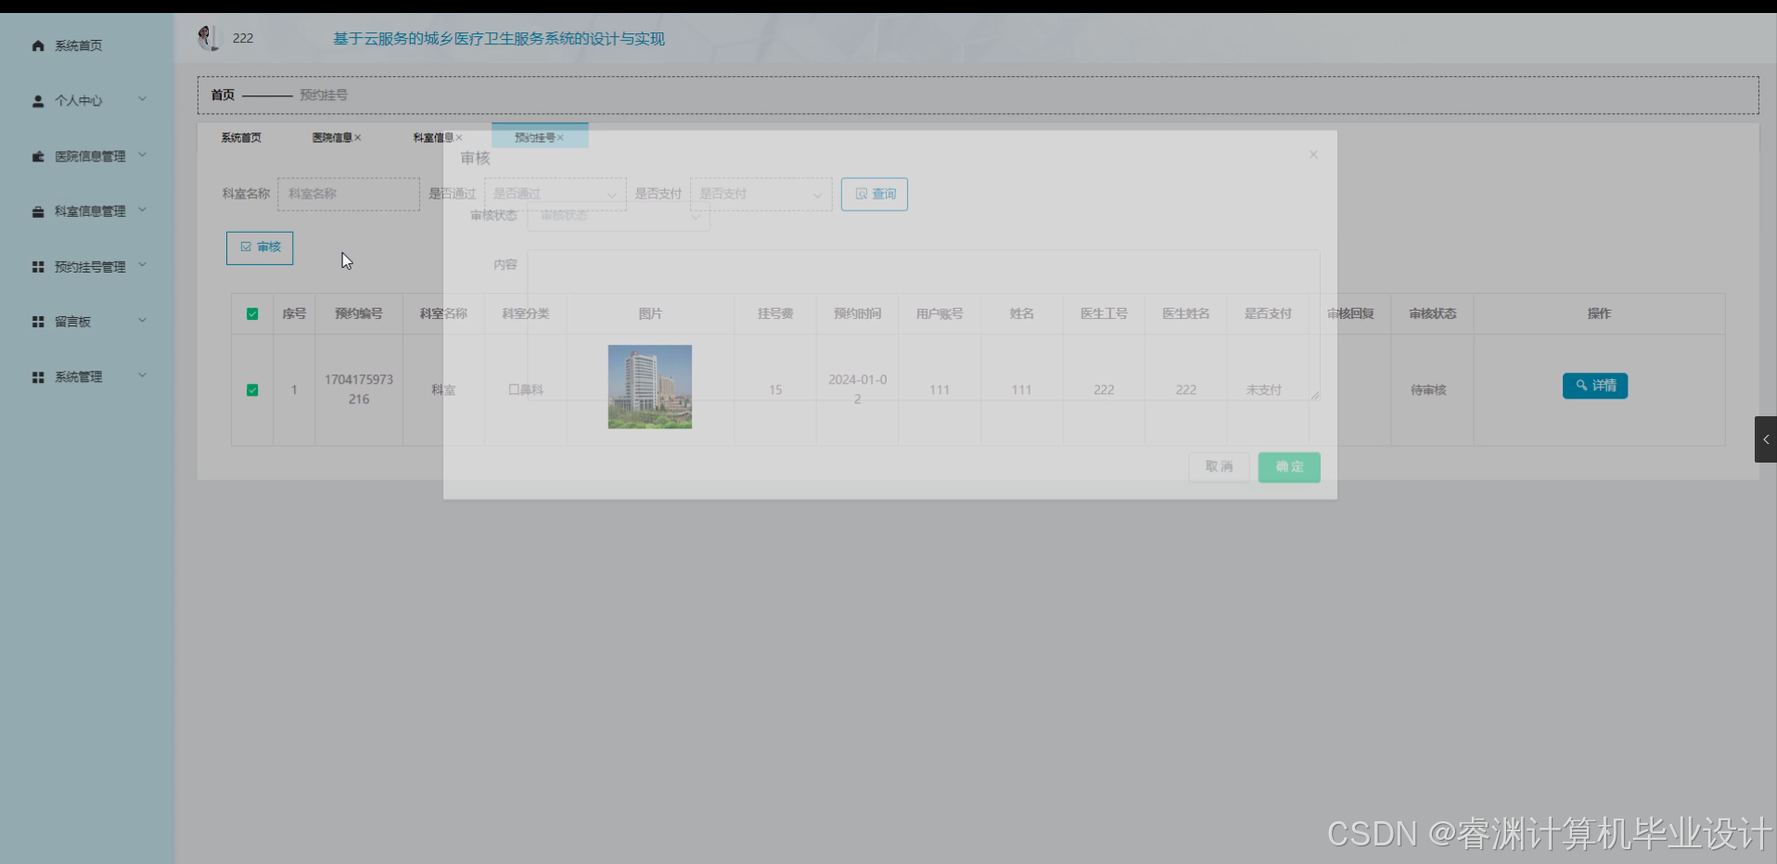Click the grid icon beside 预约挂号管理
The image size is (1777, 864).
click(38, 266)
